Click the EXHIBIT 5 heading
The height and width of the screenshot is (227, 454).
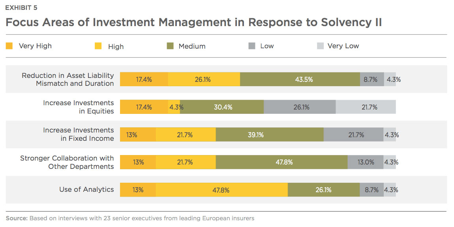click(x=21, y=8)
